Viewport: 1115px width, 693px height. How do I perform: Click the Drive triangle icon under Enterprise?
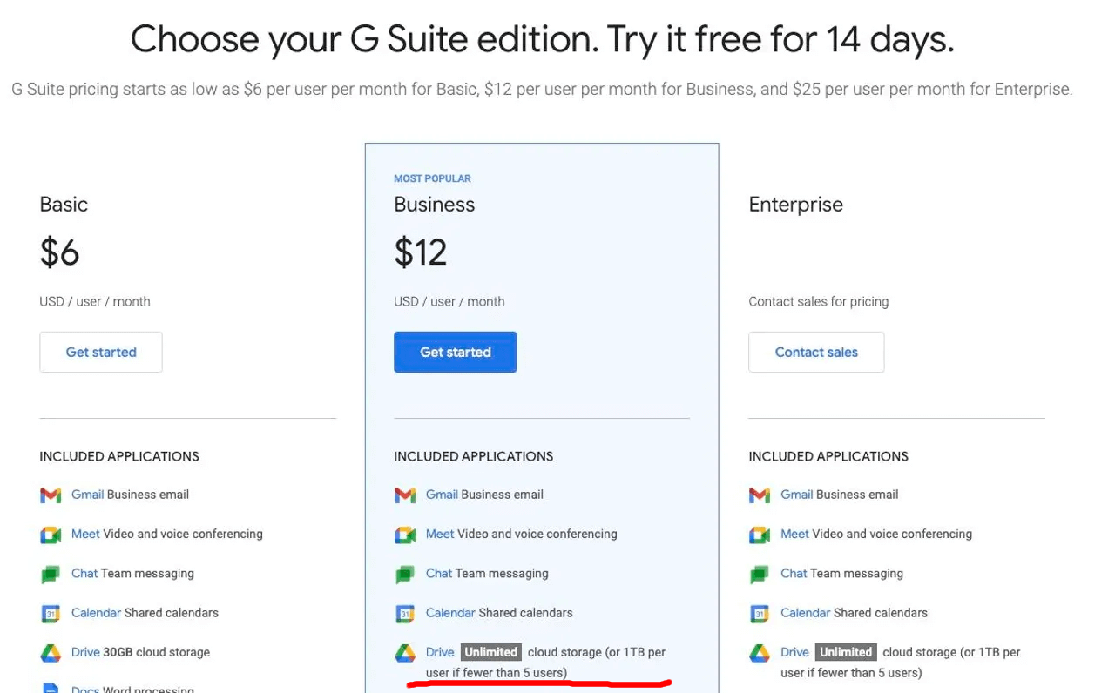click(x=760, y=653)
